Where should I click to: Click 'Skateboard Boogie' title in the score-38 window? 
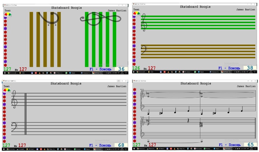point(195,7)
